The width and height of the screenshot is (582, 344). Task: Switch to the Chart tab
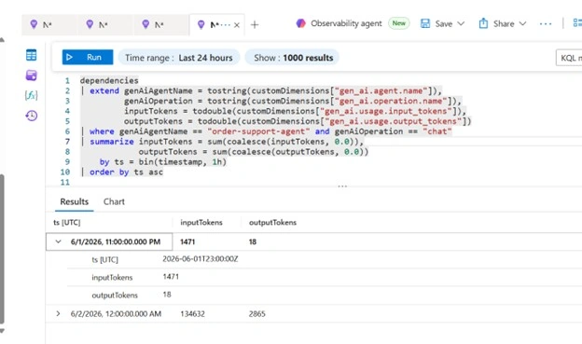pos(114,201)
